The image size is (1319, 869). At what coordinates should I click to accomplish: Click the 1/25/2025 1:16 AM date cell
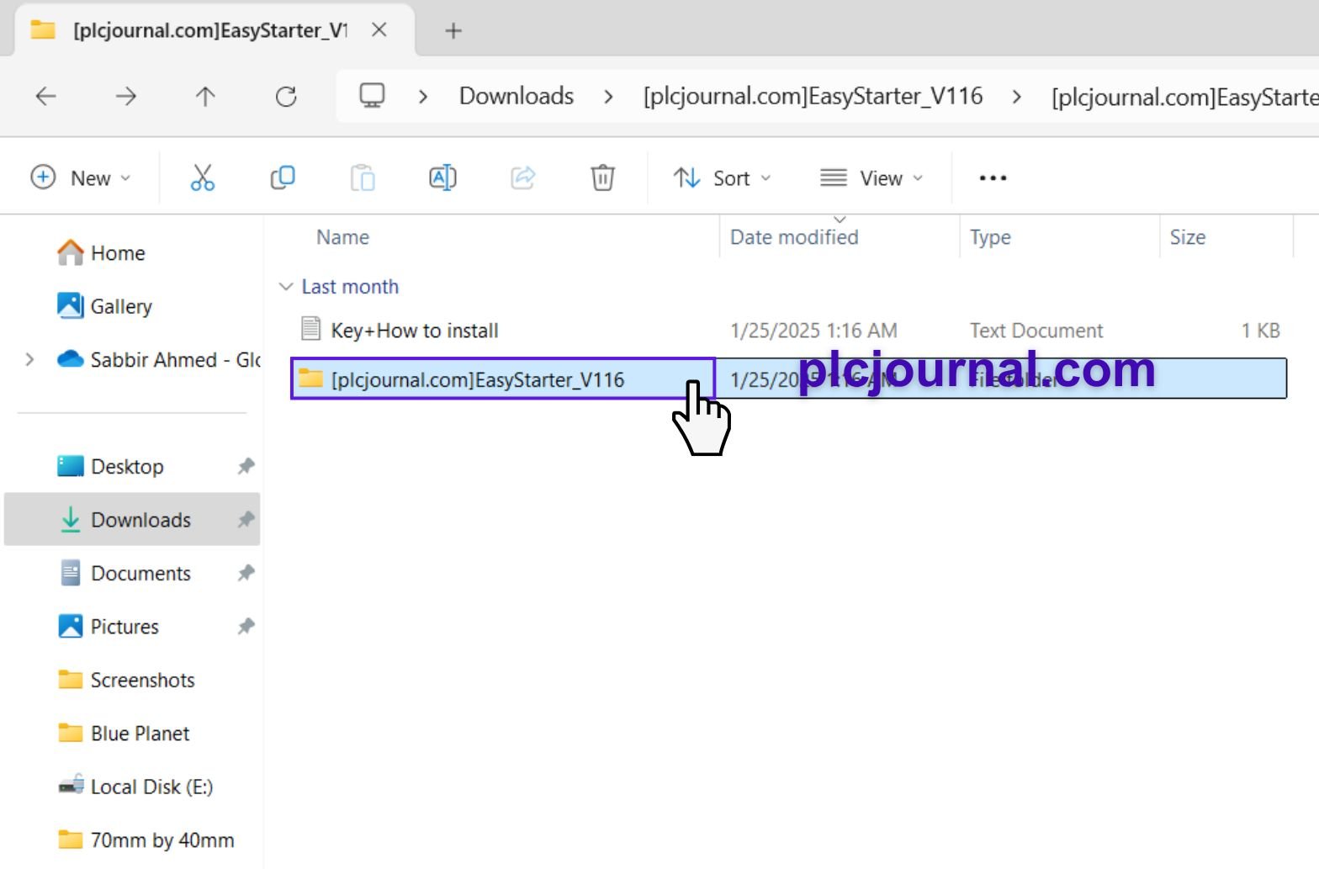(x=813, y=331)
